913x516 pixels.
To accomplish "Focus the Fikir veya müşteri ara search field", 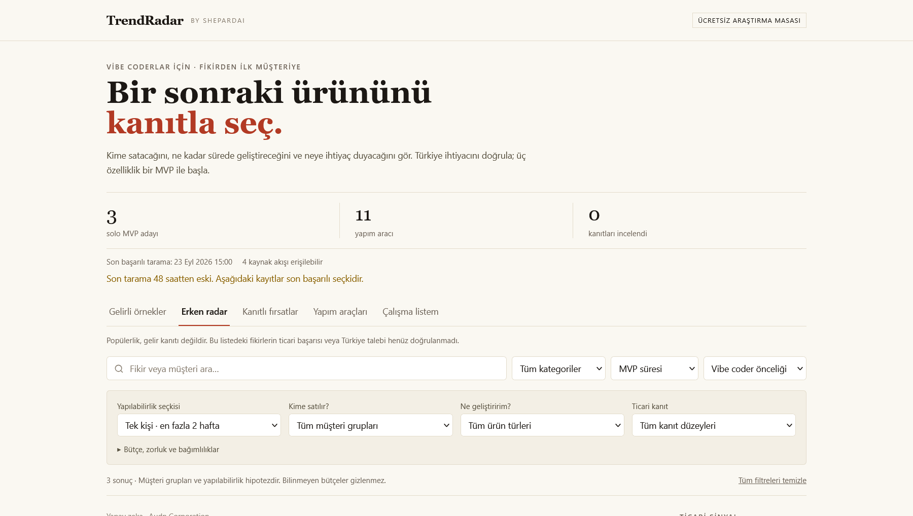I will [306, 368].
